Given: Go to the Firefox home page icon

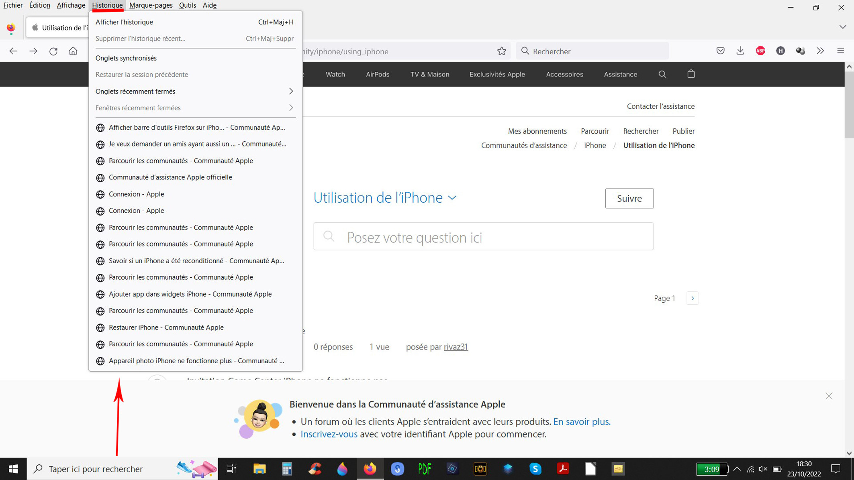Looking at the screenshot, I should [73, 51].
